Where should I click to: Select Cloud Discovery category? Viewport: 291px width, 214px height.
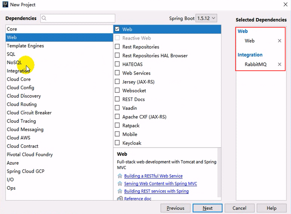pyautogui.click(x=59, y=96)
